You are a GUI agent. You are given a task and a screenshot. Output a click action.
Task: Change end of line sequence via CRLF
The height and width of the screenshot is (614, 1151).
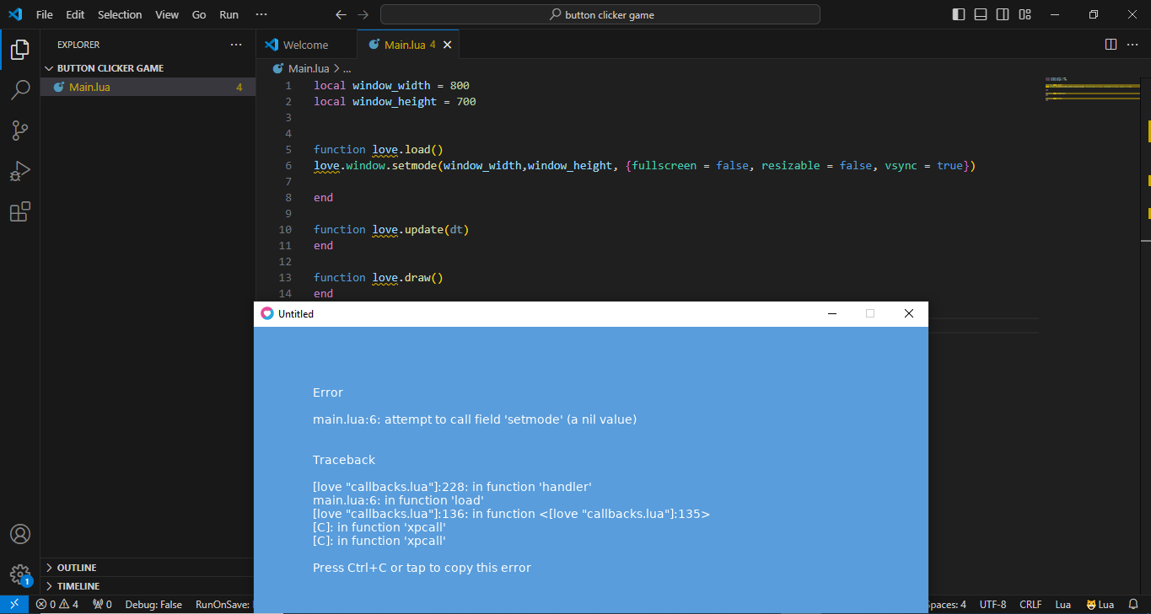1030,605
